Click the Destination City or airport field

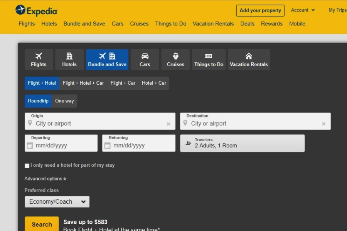coord(255,121)
